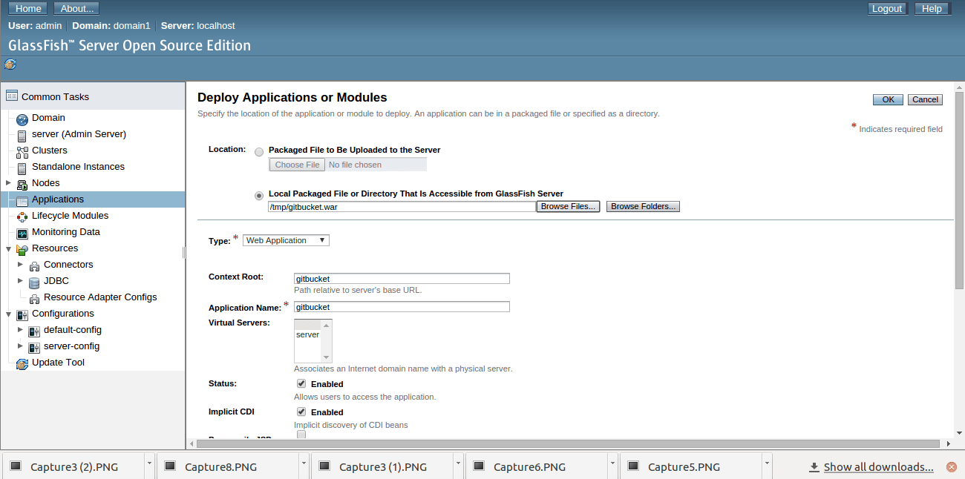965x479 pixels.
Task: Select Update Tool tree item label
Action: click(58, 363)
